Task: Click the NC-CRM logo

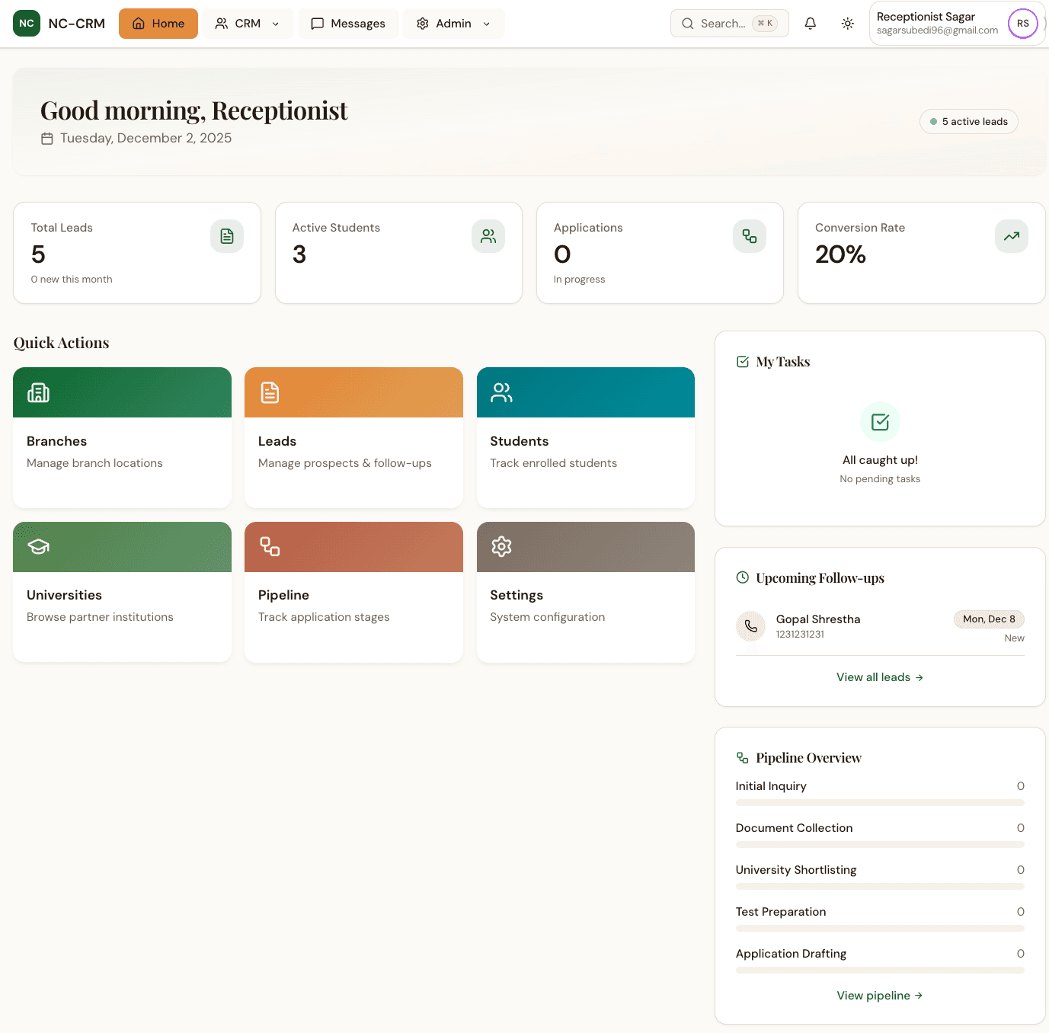Action: coord(59,23)
